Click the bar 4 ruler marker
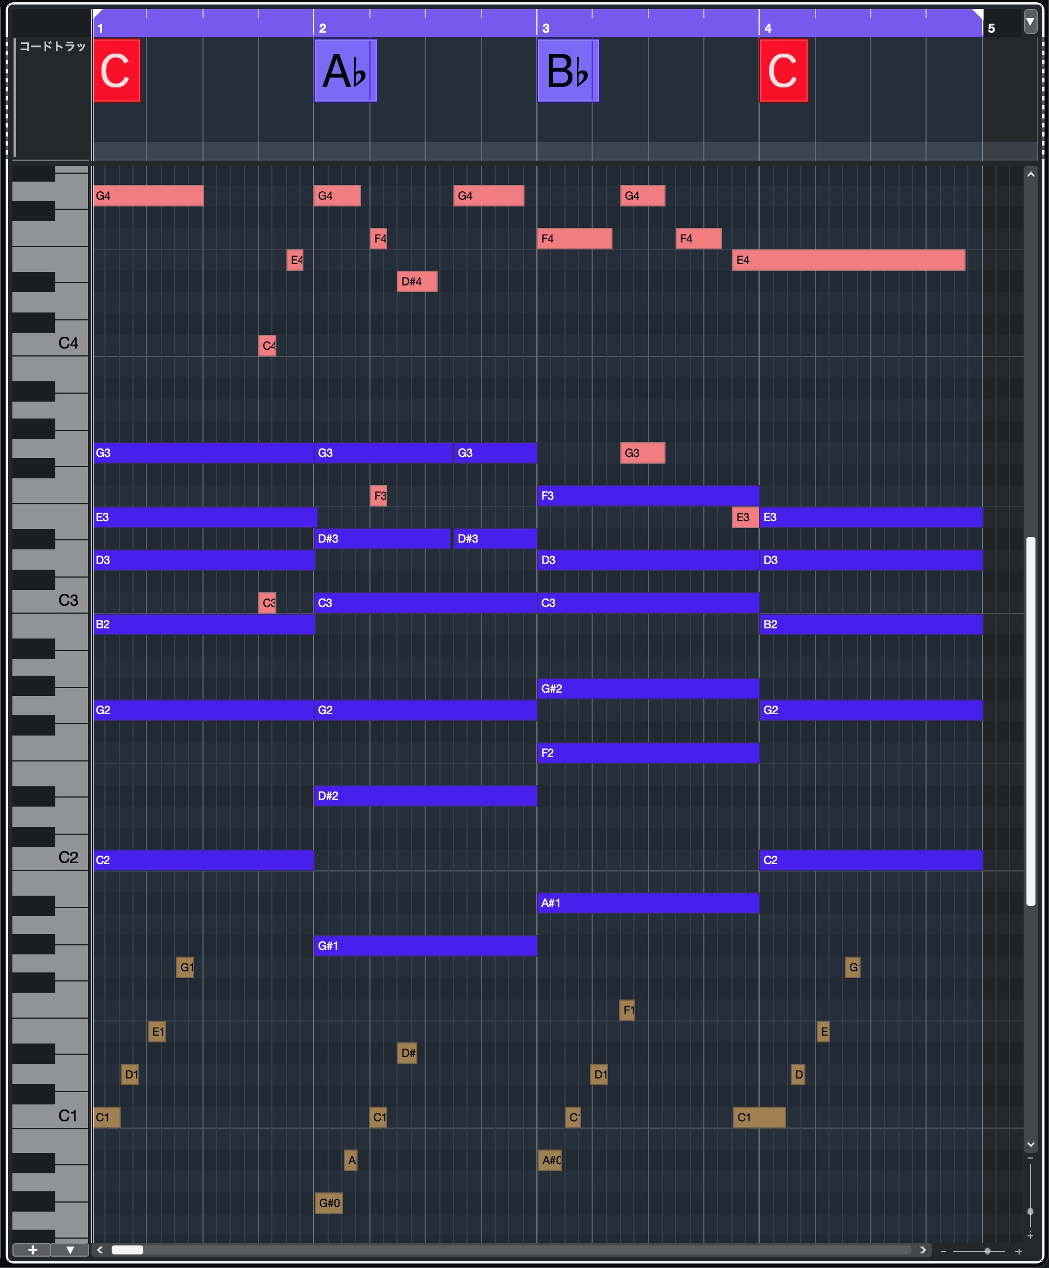Viewport: 1049px width, 1268px height. coord(768,28)
